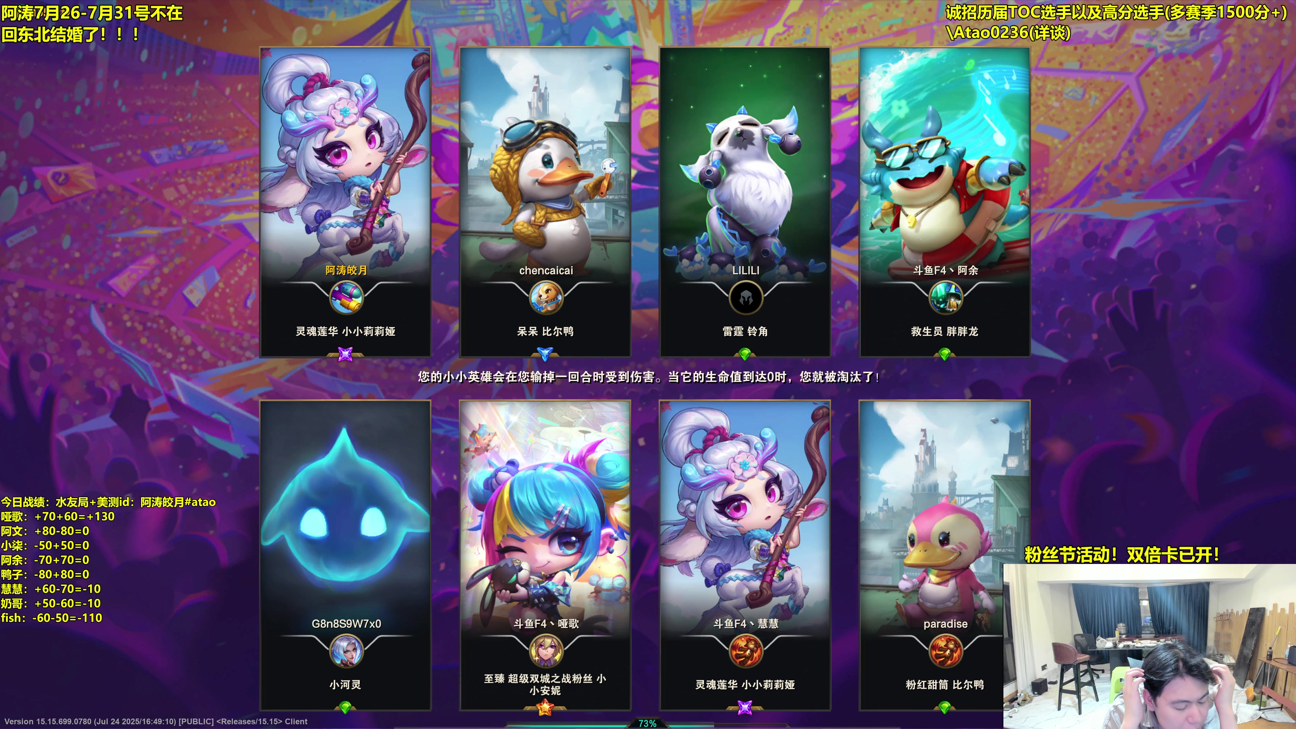This screenshot has height=729, width=1296.
Task: Click G8n8S9W7x0's summoner profile icon
Action: tap(346, 651)
